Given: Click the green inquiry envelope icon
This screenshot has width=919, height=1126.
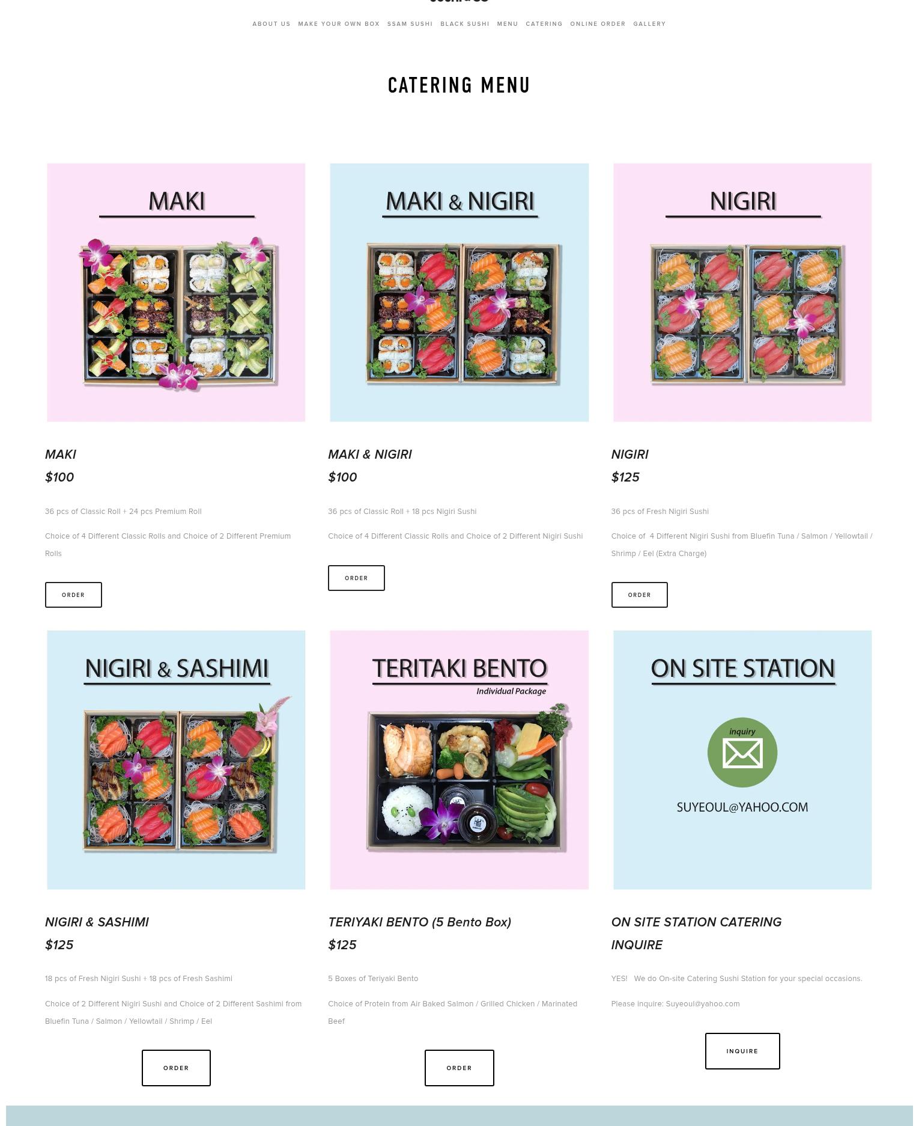Looking at the screenshot, I should (x=742, y=752).
